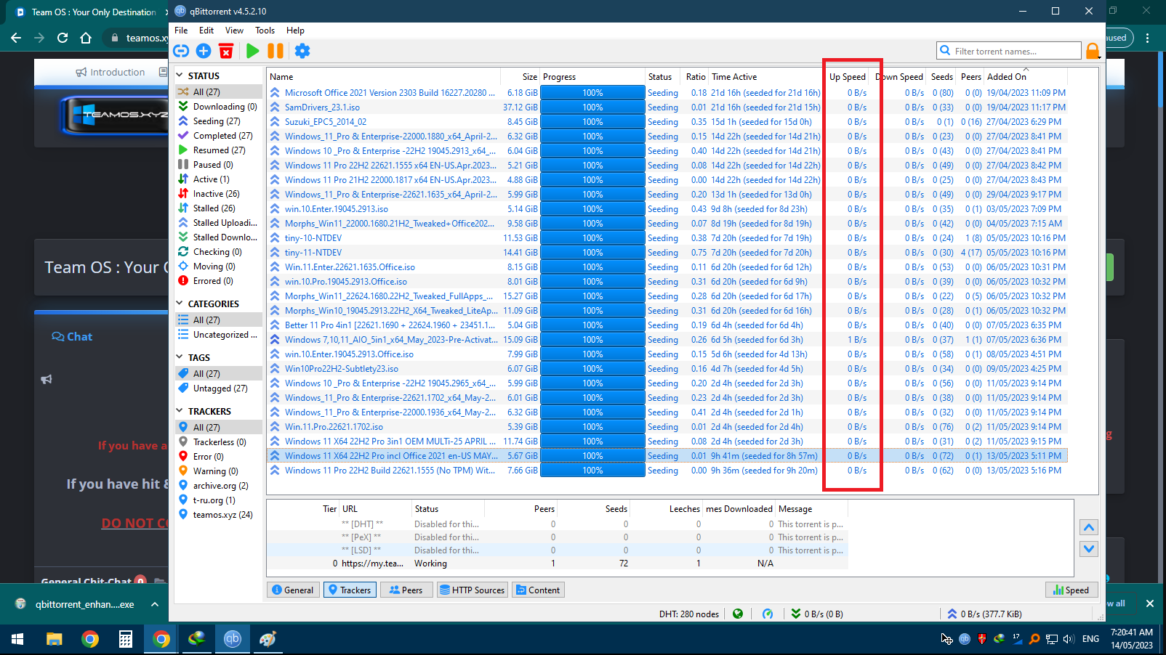Click progress bar of Win.11.Pro.22621.1702.iso torrent

(592, 427)
